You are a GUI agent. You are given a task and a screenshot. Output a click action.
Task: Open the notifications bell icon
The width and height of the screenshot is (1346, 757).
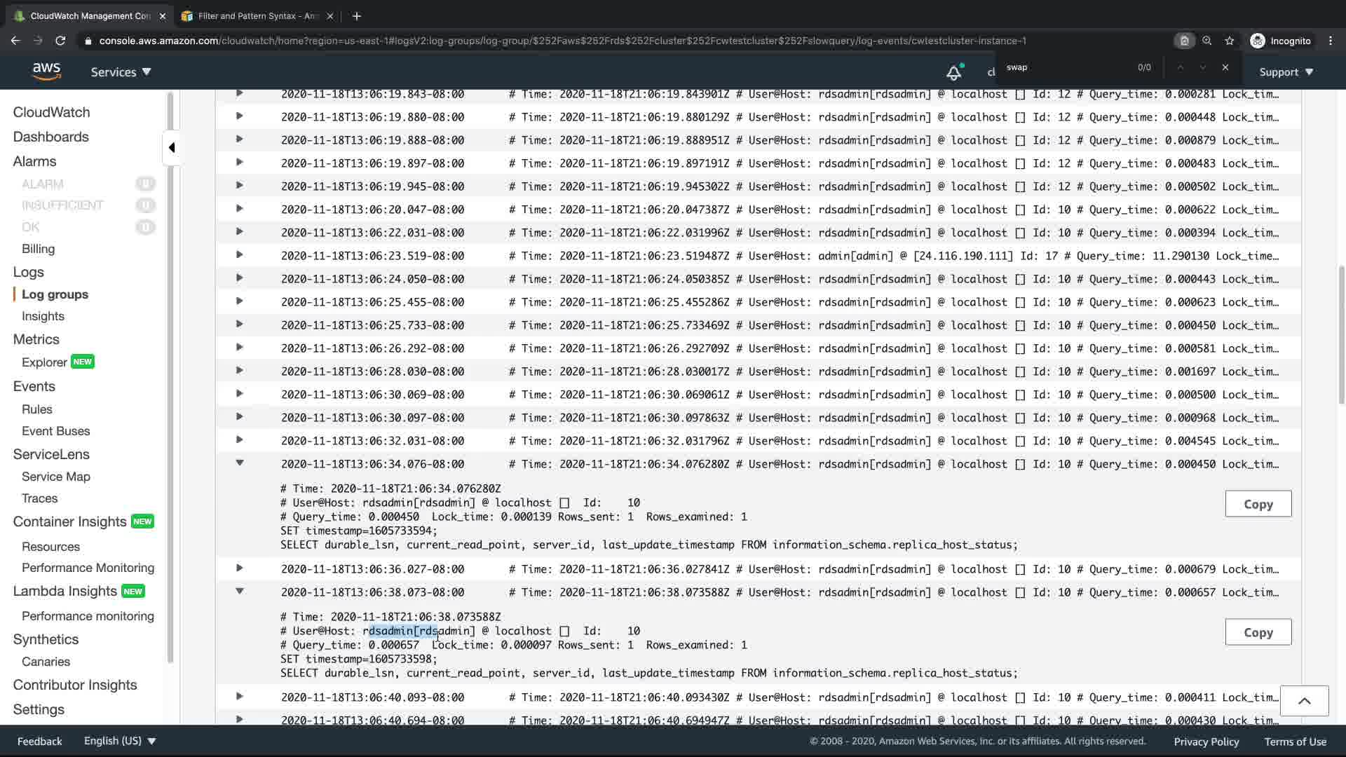[953, 72]
